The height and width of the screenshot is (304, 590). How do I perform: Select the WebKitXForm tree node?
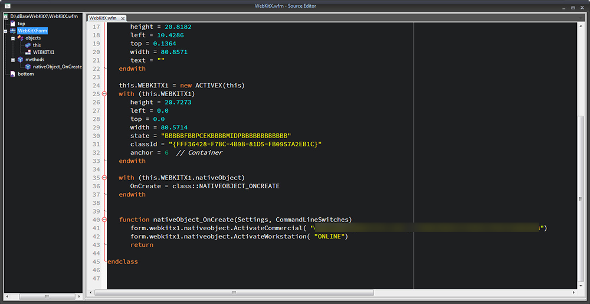click(x=32, y=31)
